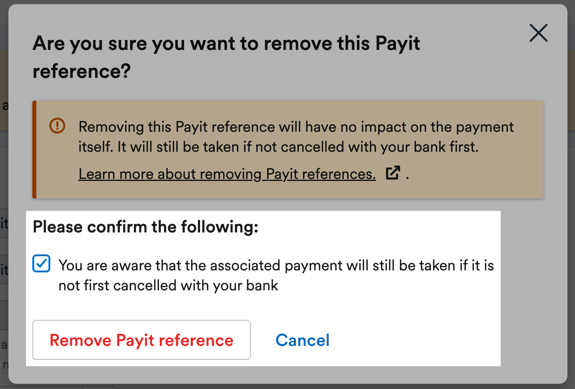Viewport: 575px width, 389px height.
Task: Select the circled alert symbol beside the warning message
Action: tap(57, 126)
